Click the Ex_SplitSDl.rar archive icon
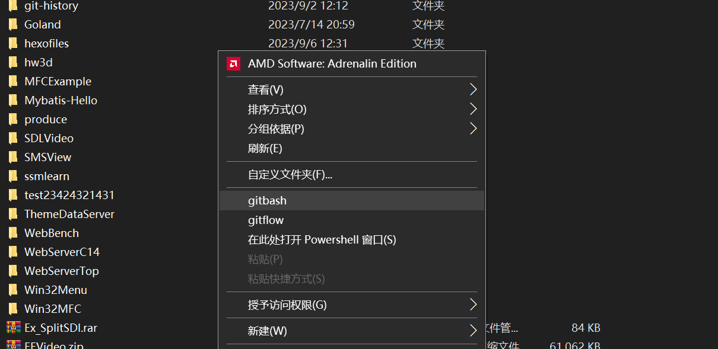This screenshot has height=349, width=718. pos(13,328)
